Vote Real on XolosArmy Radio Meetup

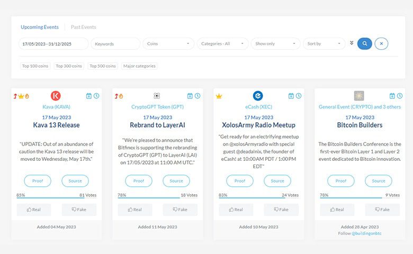[x=236, y=210]
